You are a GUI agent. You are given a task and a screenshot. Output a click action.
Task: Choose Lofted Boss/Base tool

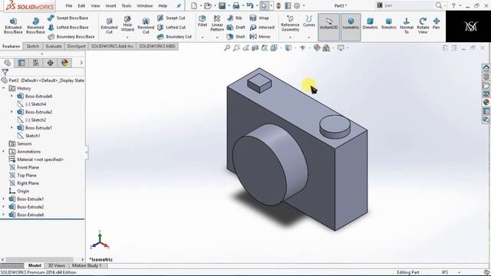click(x=68, y=28)
